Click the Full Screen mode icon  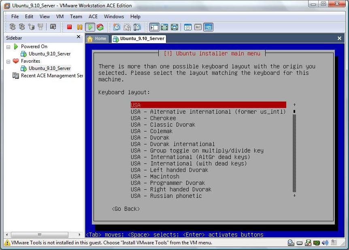coord(174,27)
